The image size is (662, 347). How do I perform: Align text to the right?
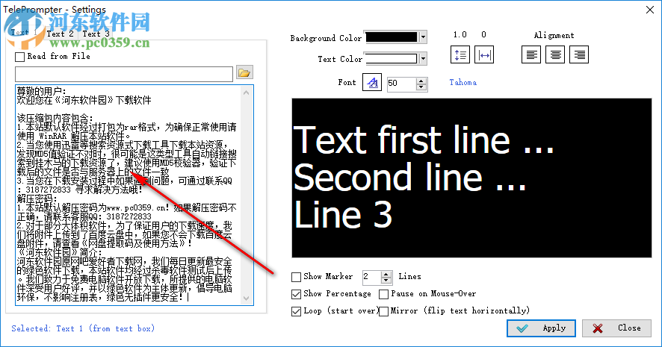[x=579, y=54]
